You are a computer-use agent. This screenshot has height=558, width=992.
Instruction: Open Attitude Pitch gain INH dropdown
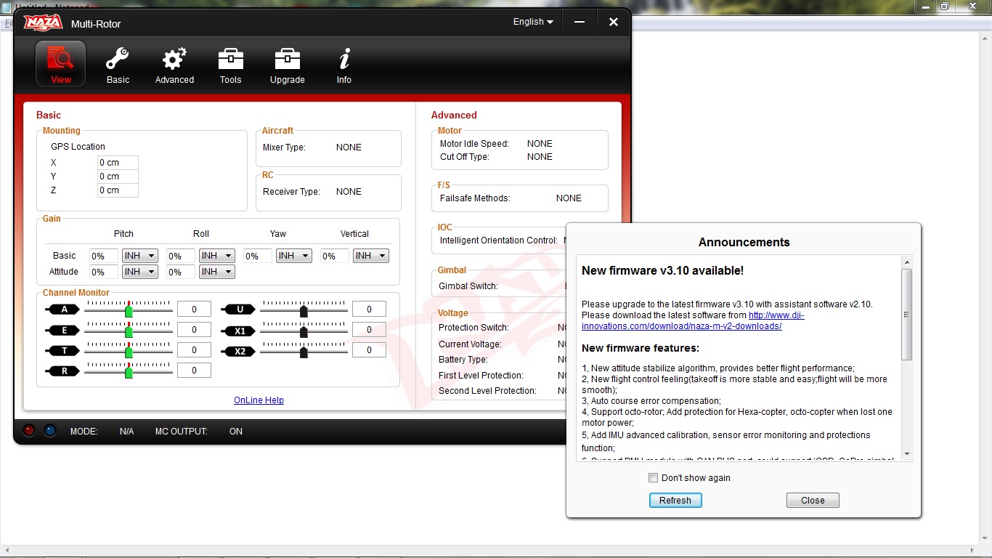(x=140, y=272)
